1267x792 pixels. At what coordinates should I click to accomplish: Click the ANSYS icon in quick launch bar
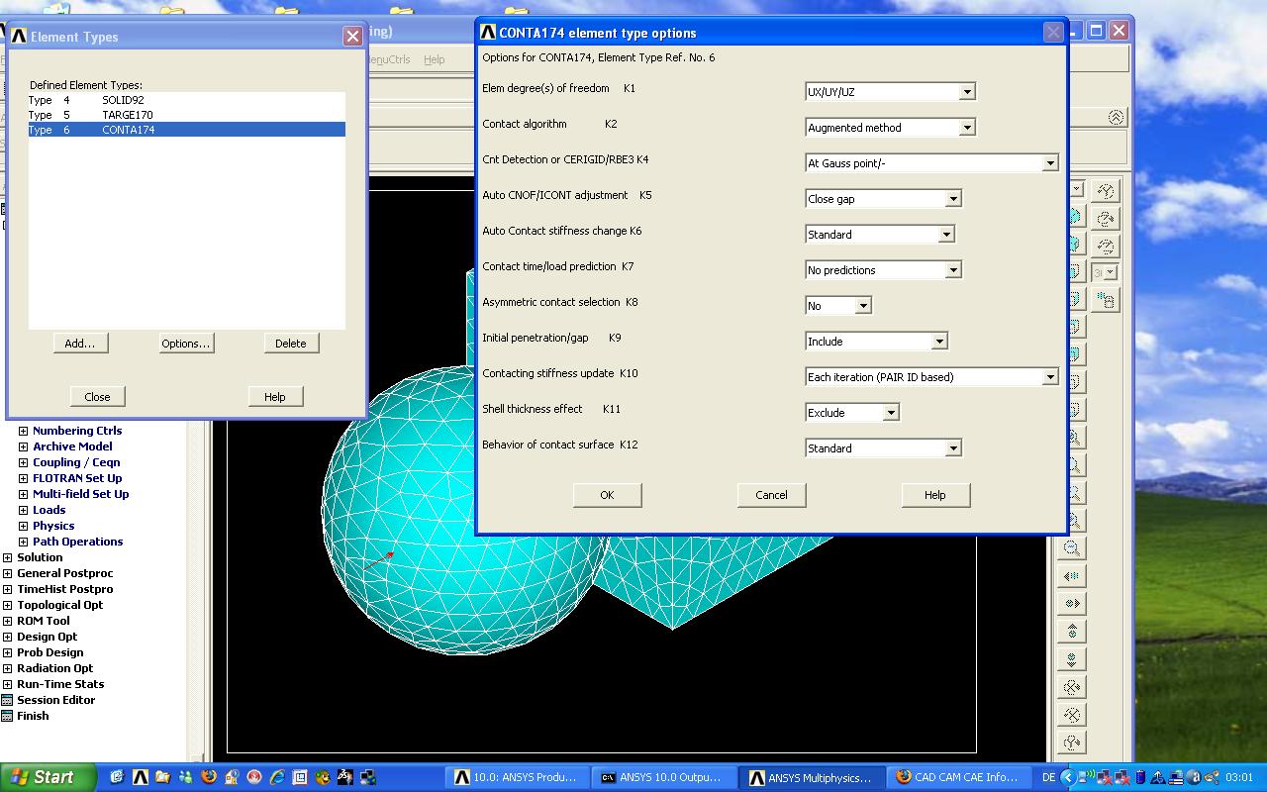click(141, 777)
